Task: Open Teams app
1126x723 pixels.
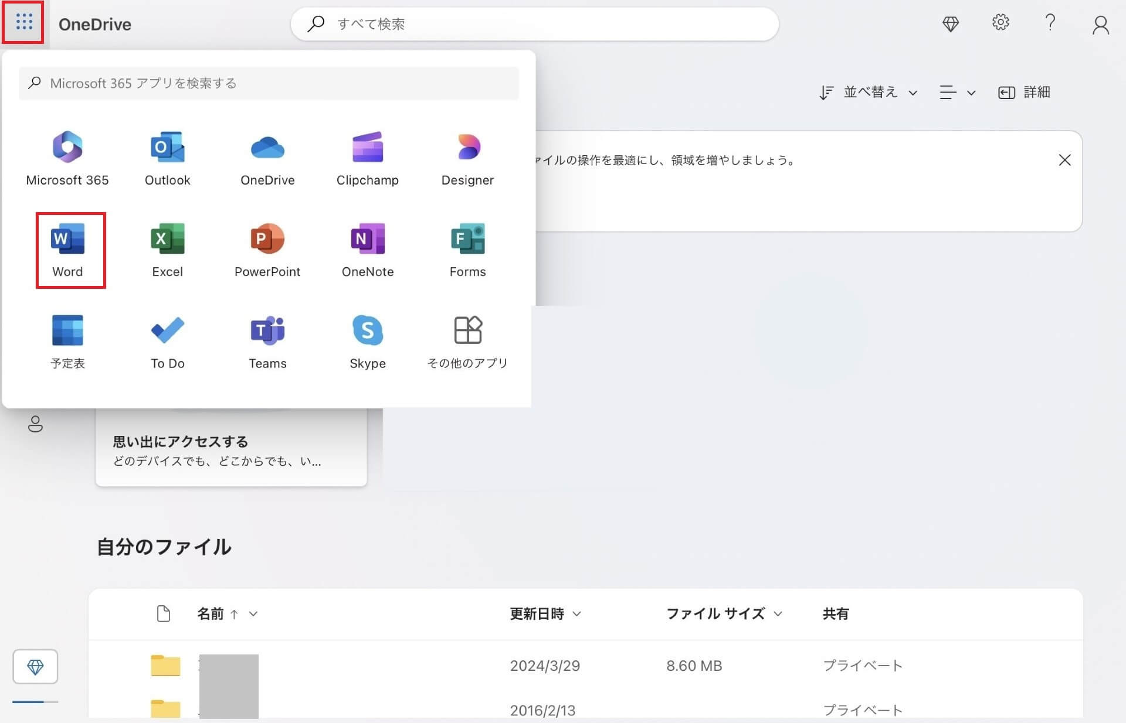Action: coord(267,342)
